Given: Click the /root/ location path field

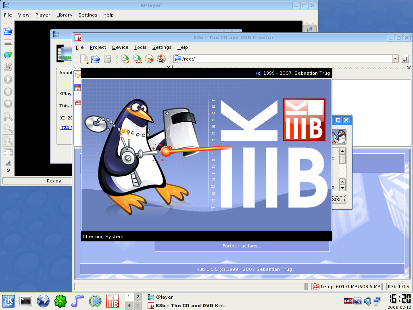Looking at the screenshot, I should coord(283,59).
